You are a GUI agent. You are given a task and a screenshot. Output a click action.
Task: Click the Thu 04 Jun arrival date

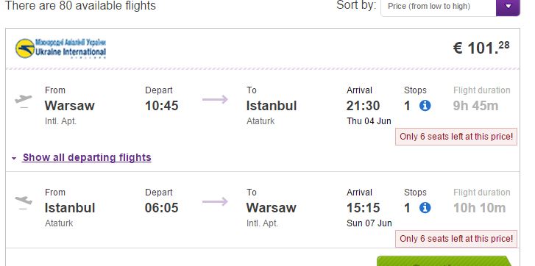tap(369, 121)
